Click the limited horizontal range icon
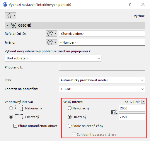The height and width of the screenshot is (141, 150). click(x=19, y=117)
